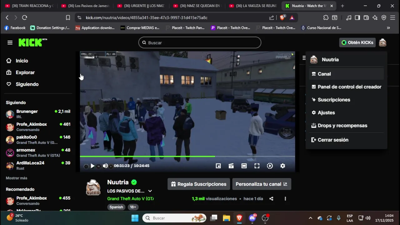Image resolution: width=400 pixels, height=225 pixels.
Task: Go back in browser history
Action: click(x=7, y=17)
